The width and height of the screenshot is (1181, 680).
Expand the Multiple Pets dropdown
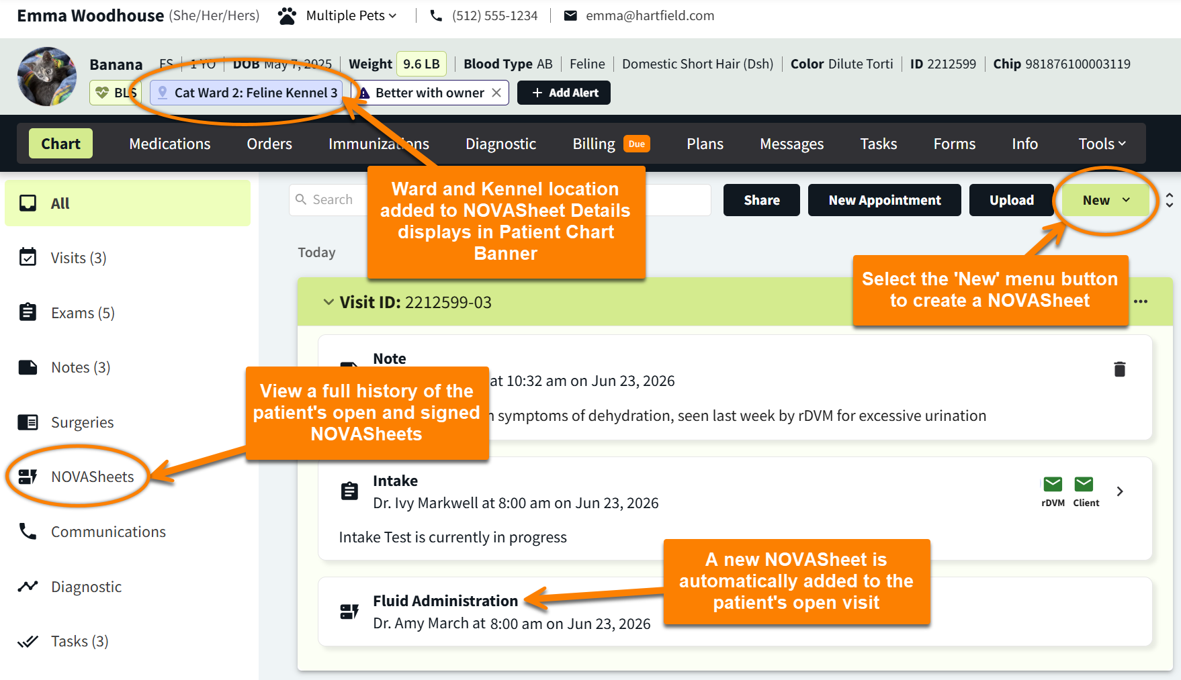tap(338, 15)
